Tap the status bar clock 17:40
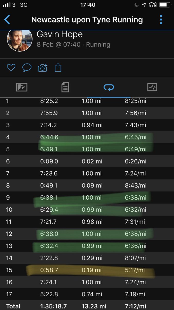 pos(88,5)
